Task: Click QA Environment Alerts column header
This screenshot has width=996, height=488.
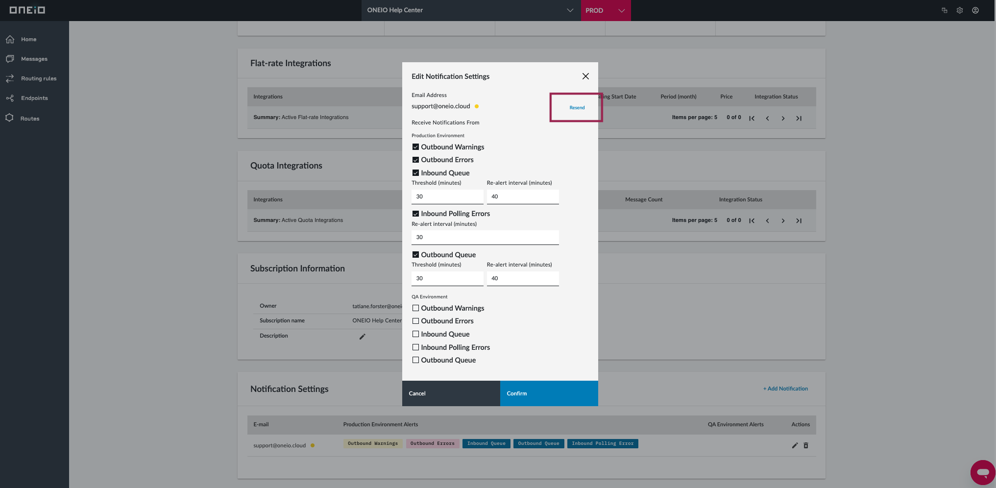Action: click(735, 424)
